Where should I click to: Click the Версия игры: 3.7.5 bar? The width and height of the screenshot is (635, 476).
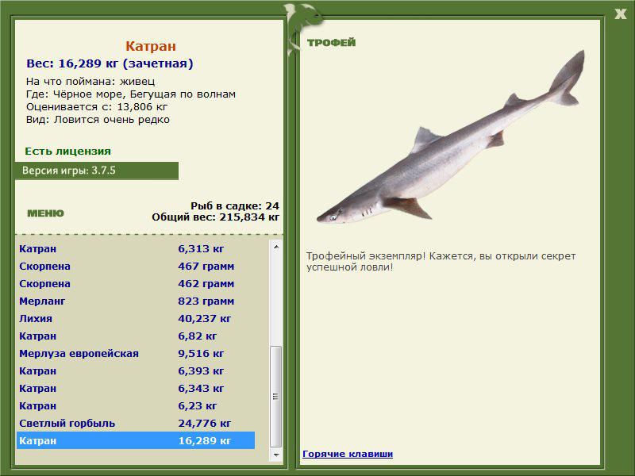[97, 171]
